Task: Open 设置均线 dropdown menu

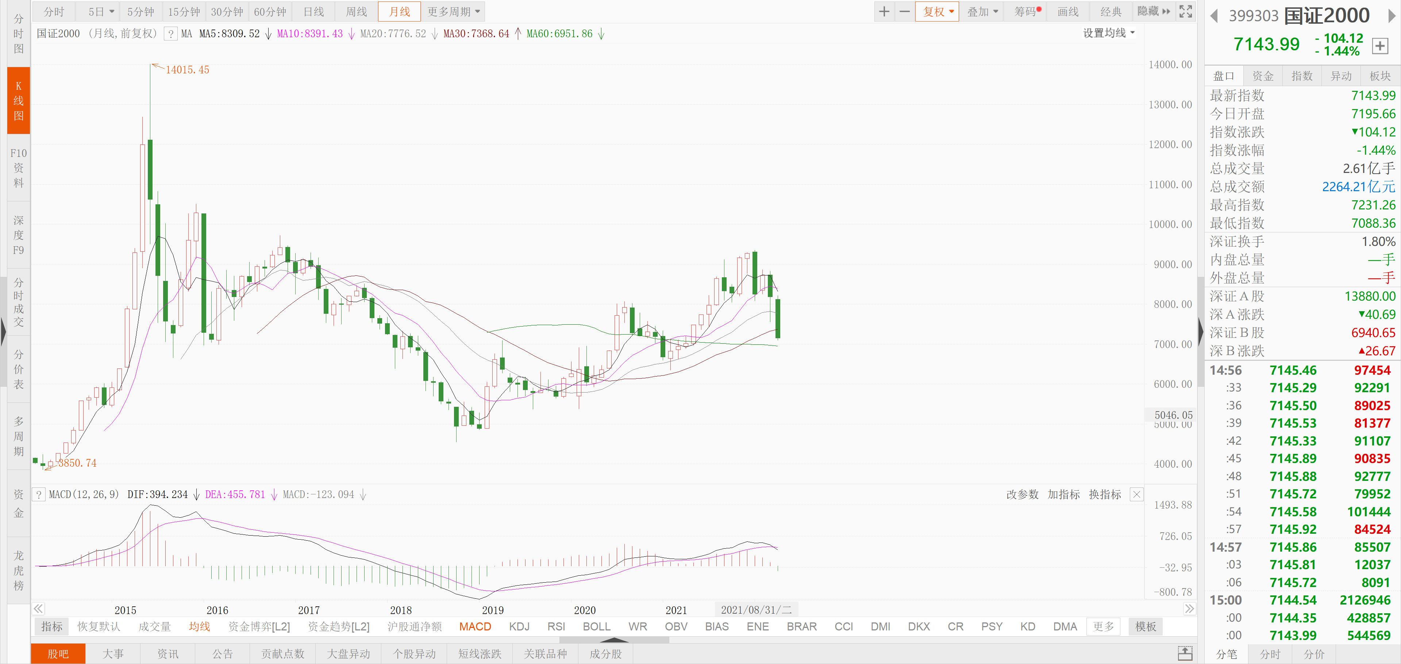Action: pyautogui.click(x=1108, y=33)
